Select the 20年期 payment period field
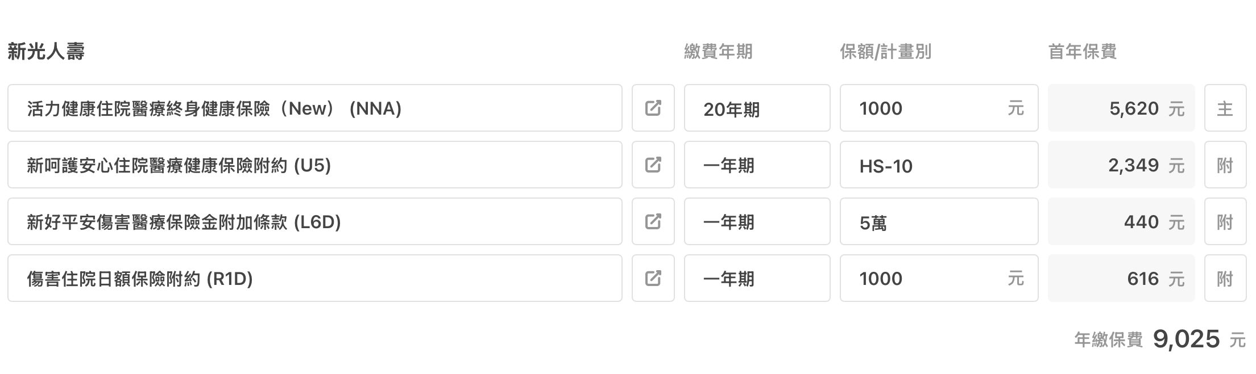The image size is (1256, 374). [x=757, y=108]
